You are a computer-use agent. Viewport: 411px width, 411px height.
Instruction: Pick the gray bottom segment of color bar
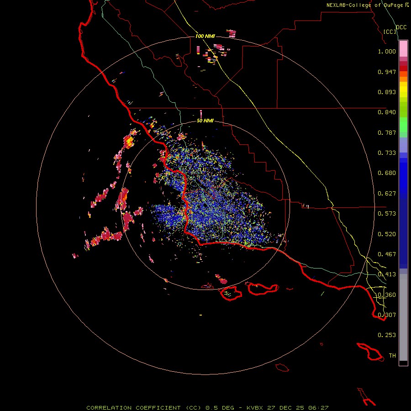tap(403, 317)
